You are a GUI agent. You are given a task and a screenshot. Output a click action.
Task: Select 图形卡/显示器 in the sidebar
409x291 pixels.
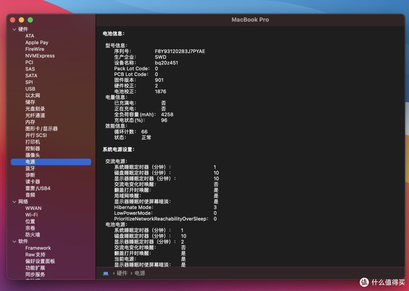coord(42,129)
